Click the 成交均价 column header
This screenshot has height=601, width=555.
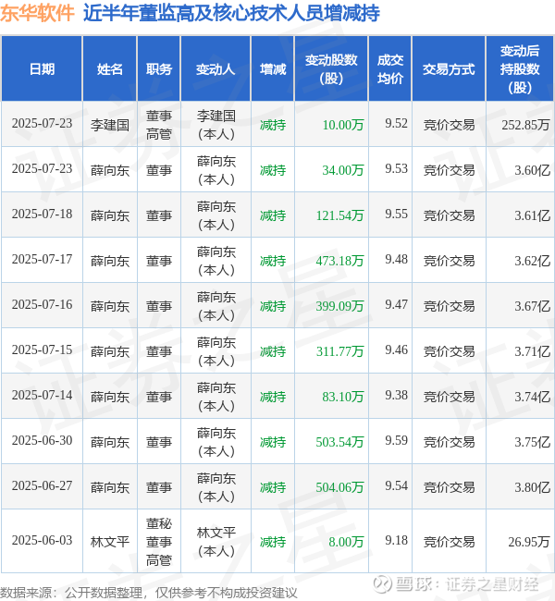point(390,69)
